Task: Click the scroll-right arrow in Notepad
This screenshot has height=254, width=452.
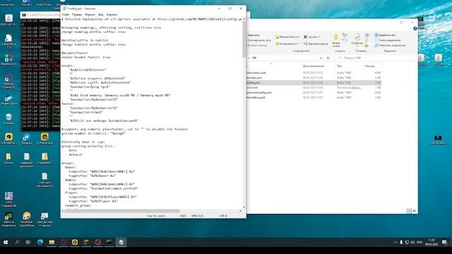Action: tap(240, 211)
